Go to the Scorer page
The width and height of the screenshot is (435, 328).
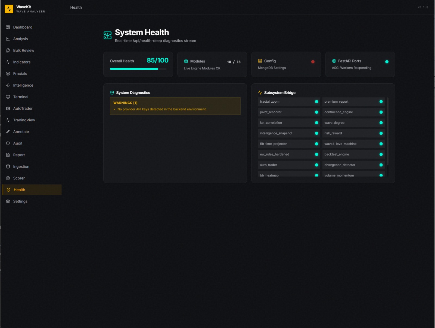coord(32,178)
